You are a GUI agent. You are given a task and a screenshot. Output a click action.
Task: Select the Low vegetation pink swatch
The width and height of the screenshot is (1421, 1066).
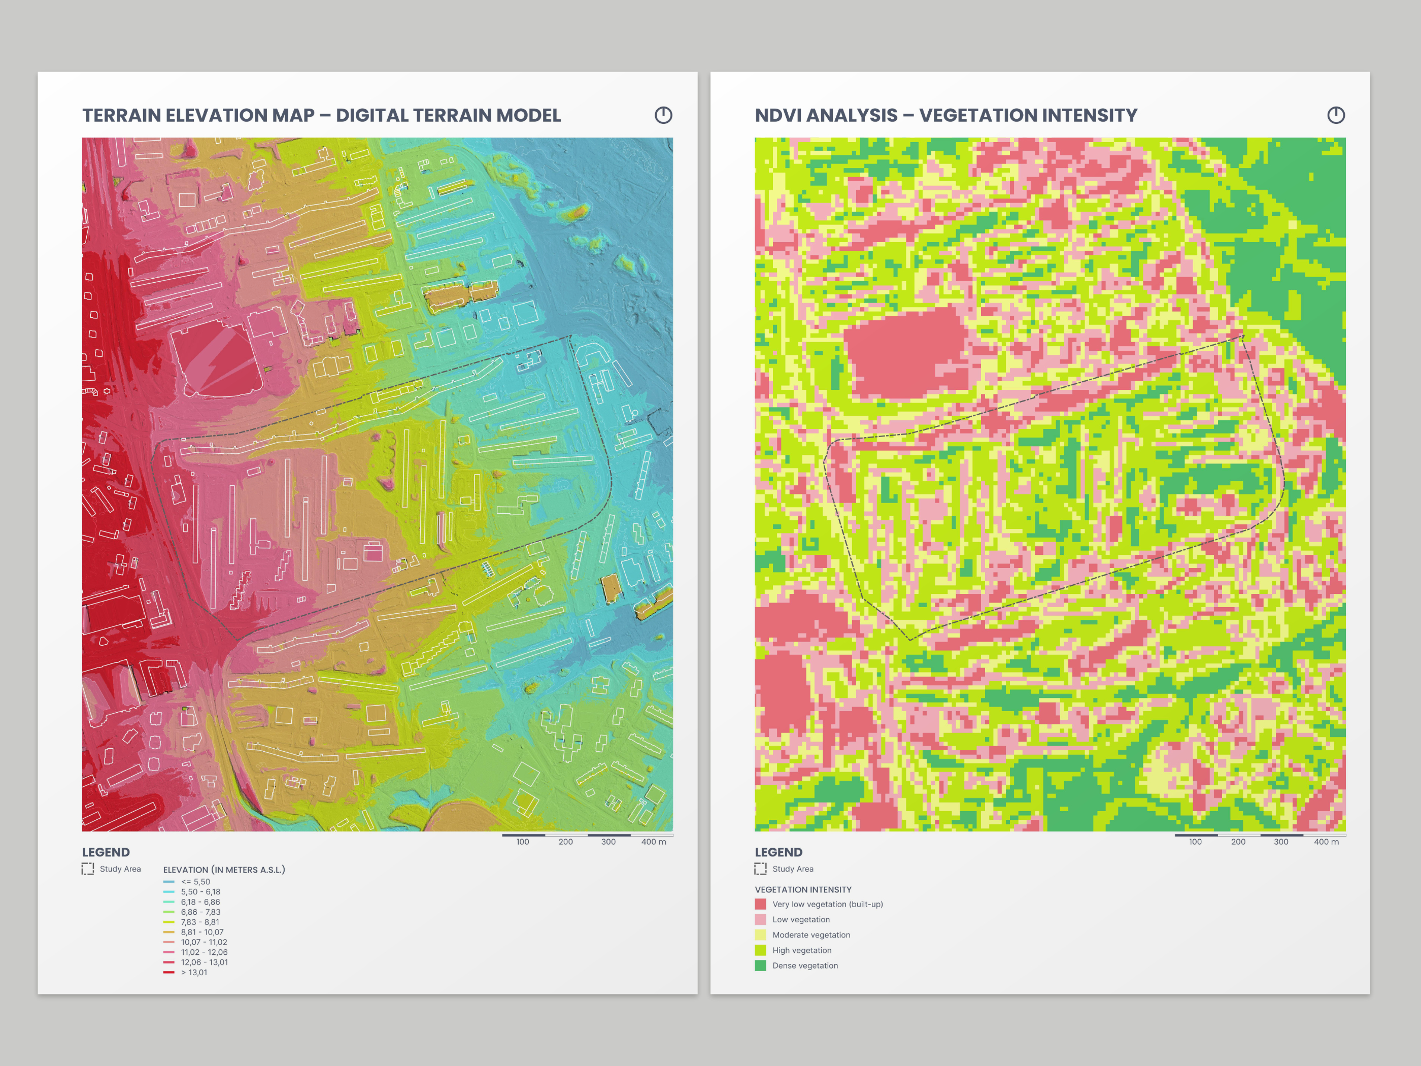click(761, 919)
